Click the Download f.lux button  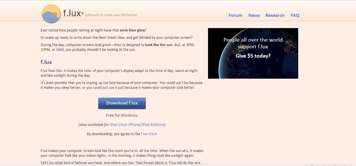point(122,103)
